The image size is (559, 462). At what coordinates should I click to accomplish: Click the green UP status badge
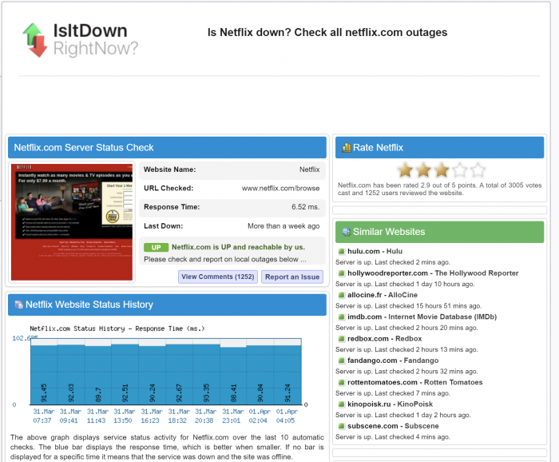tap(156, 248)
